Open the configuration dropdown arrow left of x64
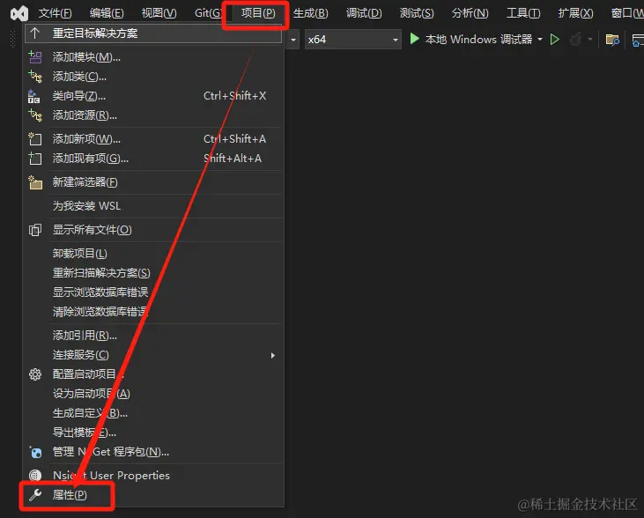This screenshot has width=644, height=518. [x=292, y=40]
